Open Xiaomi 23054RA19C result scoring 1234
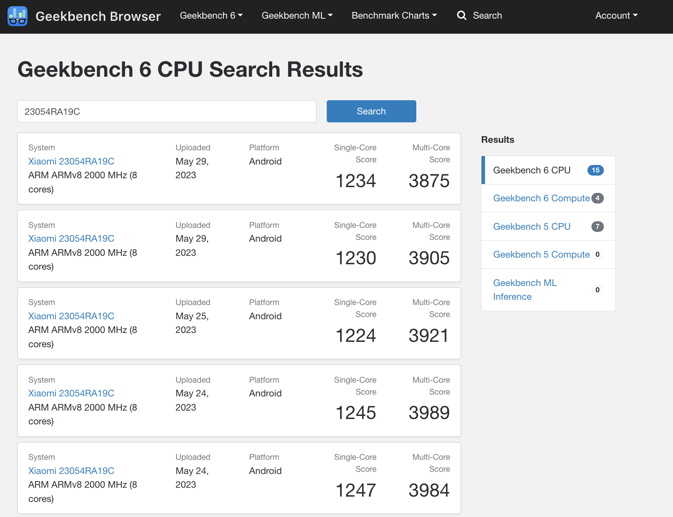Screen dimensions: 673x517 point(71,161)
